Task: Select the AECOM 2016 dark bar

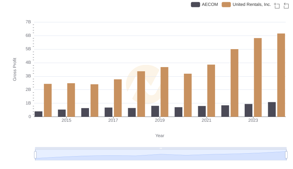Action: [85, 112]
